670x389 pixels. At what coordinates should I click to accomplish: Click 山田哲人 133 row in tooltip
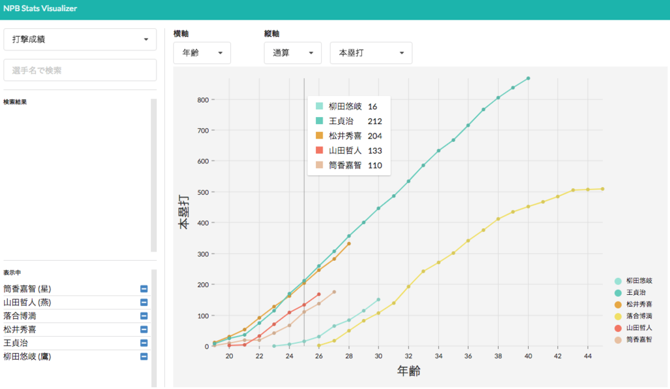coord(349,151)
